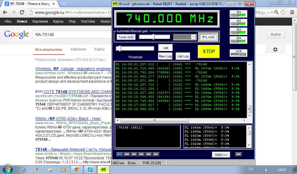This screenshot has width=297, height=174.
Task: Open Карты in the Google top bar
Action: [58, 21]
